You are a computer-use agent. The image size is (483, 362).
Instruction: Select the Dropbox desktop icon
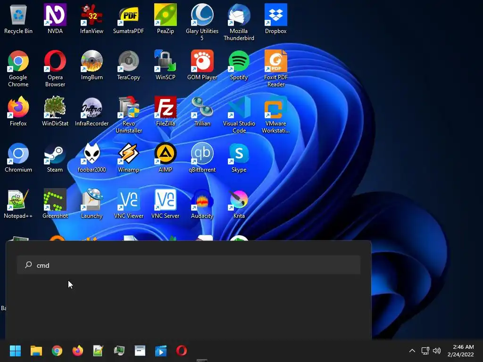tap(275, 19)
